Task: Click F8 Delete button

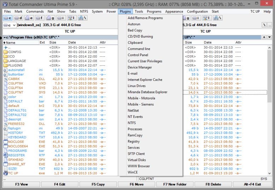Action: click(213, 184)
